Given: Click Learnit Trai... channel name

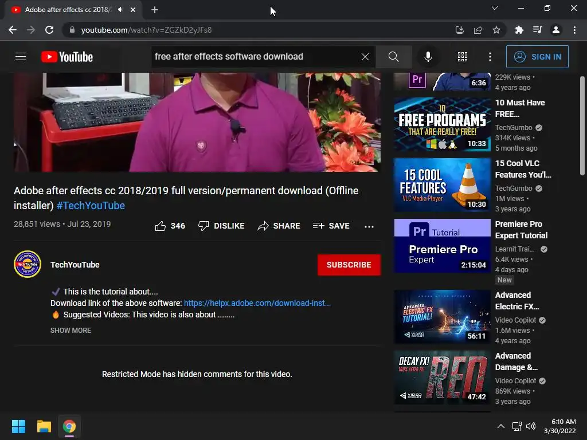Looking at the screenshot, I should tap(514, 249).
